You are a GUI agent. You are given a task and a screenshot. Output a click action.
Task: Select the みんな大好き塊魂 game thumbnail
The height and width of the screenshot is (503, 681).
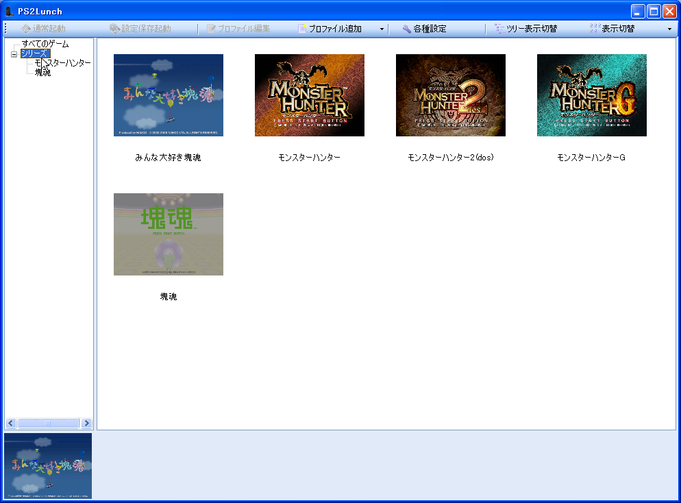tap(169, 95)
